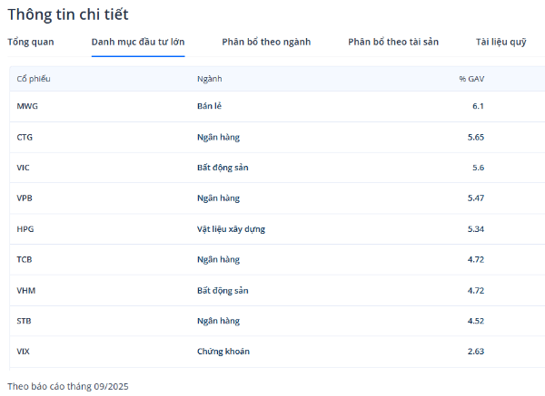
Task: Click the VIC stock ticker
Action: pos(24,168)
